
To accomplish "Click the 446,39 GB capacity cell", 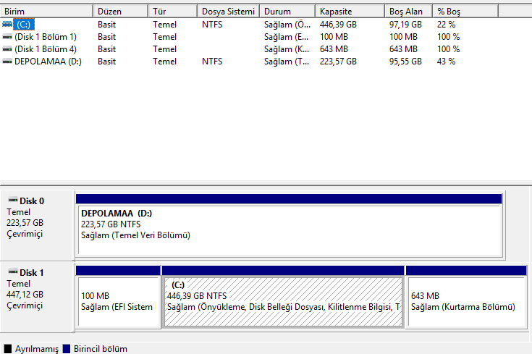I will pos(338,25).
